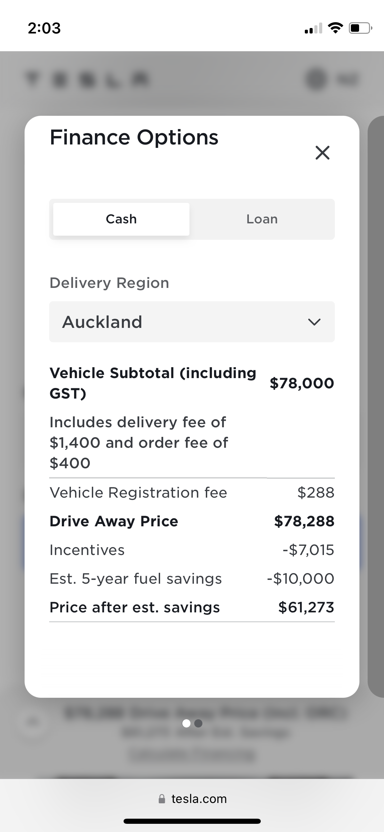Switch to the Loan tab
Image resolution: width=384 pixels, height=832 pixels.
[262, 219]
